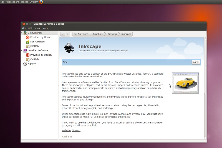Click Ubuntu logo under Installed Software

27,55
